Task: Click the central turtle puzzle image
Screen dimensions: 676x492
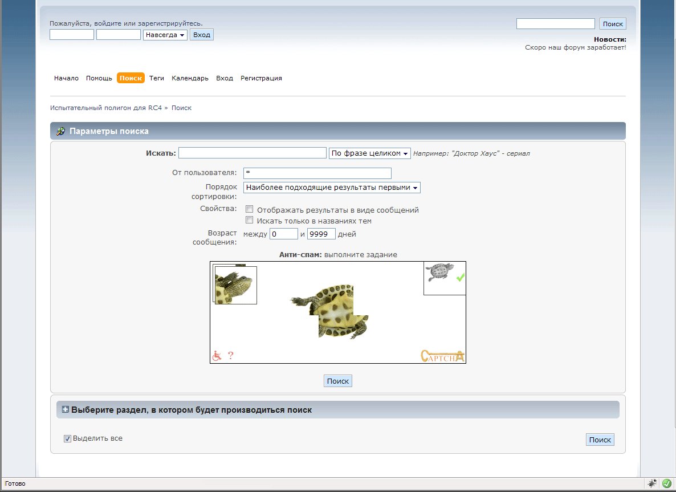Action: (x=330, y=311)
